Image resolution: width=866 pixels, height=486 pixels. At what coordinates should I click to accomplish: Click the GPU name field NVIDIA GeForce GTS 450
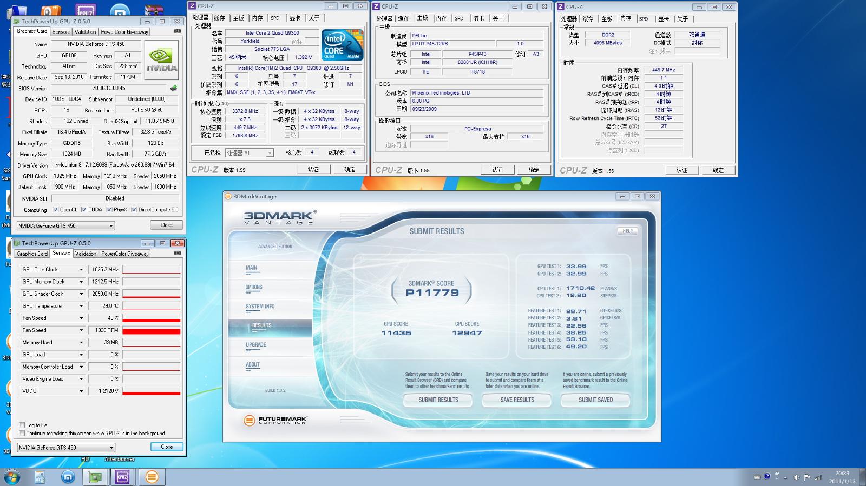point(96,44)
